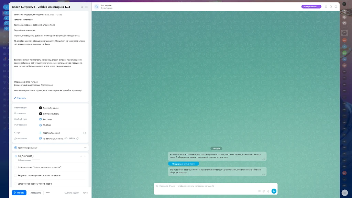The image size is (352, 198).
Task: Set deadline via Без срока field
Action: point(47,119)
